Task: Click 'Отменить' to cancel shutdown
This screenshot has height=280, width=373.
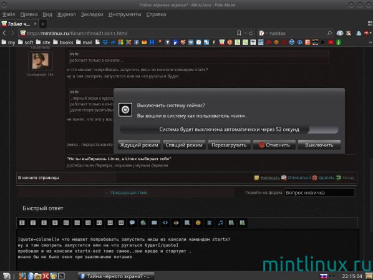Action: click(274, 145)
